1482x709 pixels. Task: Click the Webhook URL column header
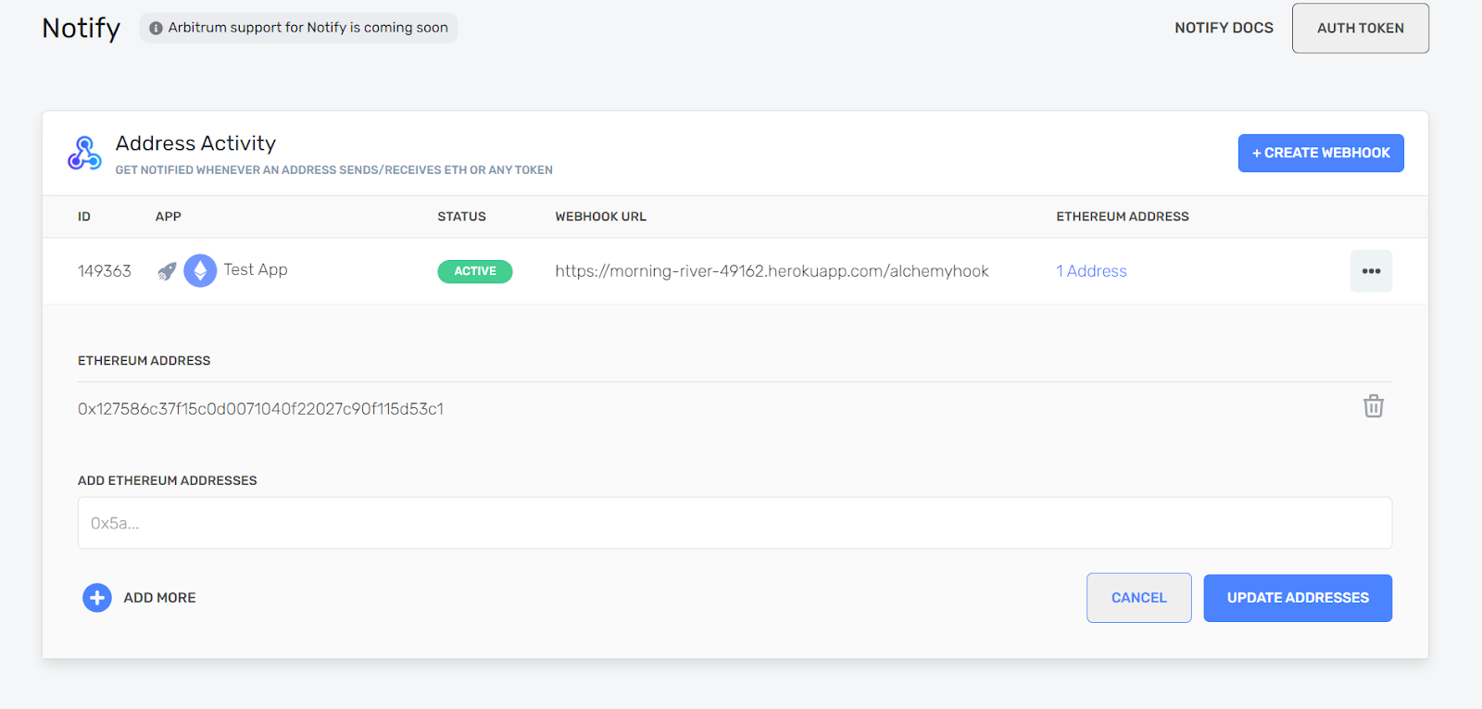click(x=600, y=217)
